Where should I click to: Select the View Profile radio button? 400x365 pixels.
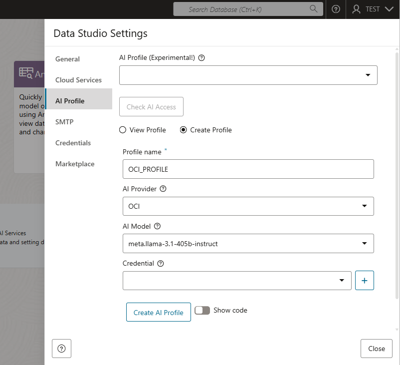(x=123, y=130)
